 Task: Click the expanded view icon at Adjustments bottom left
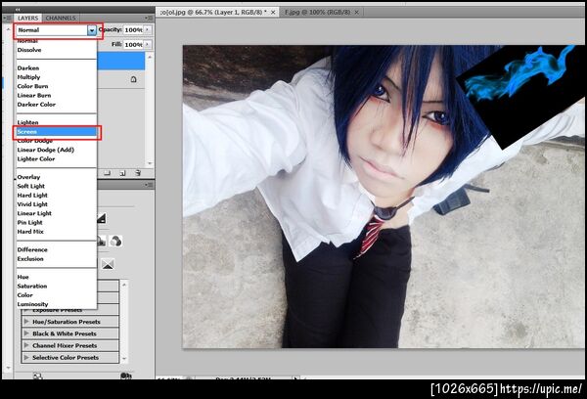tap(38, 377)
